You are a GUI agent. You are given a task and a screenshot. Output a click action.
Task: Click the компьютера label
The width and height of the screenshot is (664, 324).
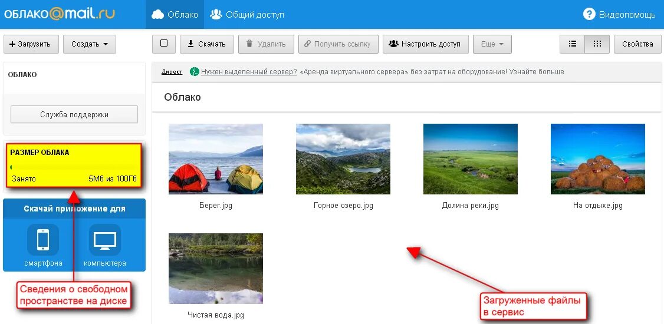(x=104, y=263)
